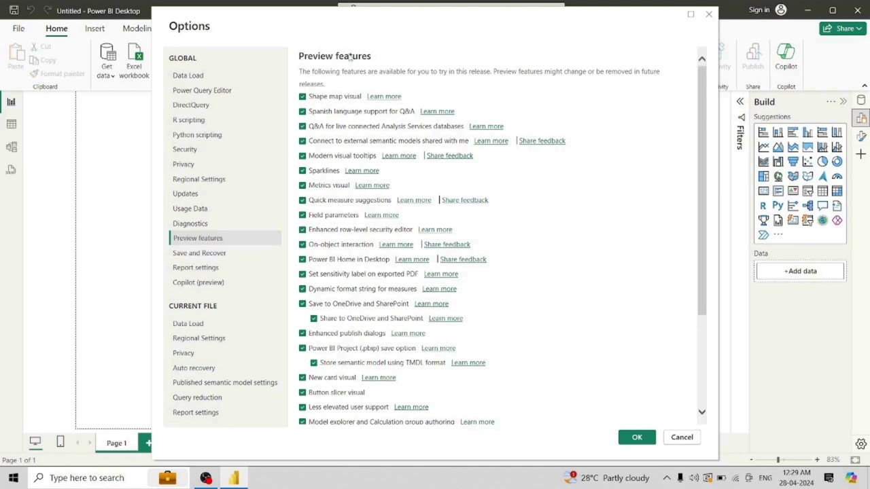
Task: Uncheck Shape map visual
Action: click(302, 96)
